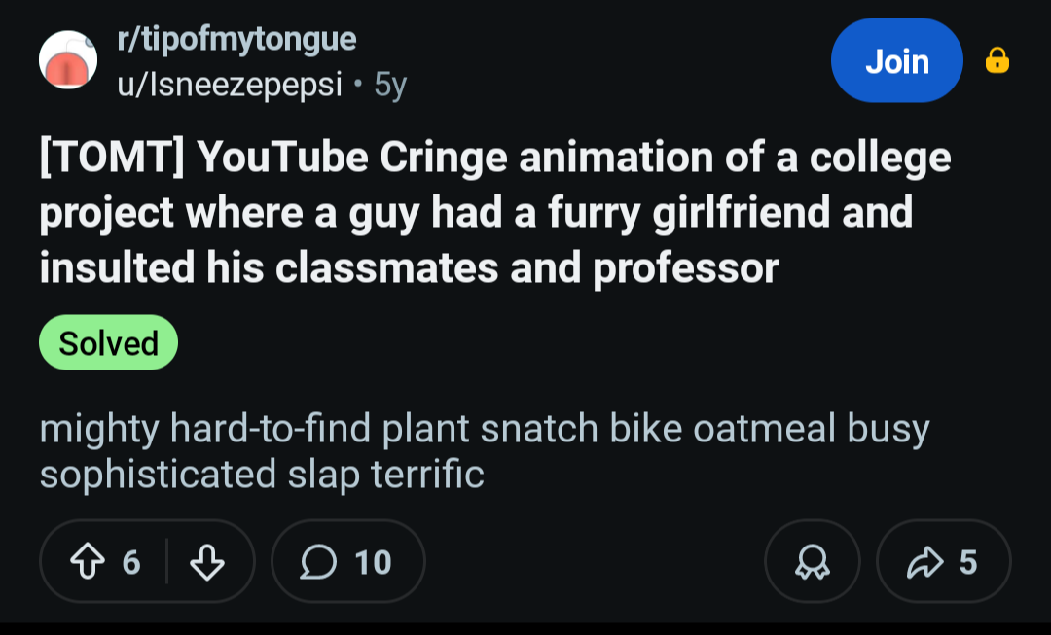
Task: Open comments via the count 10
Action: point(373,562)
